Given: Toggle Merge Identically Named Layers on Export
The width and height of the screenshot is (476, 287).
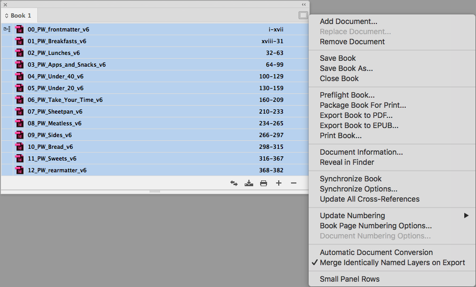Looking at the screenshot, I should tap(392, 262).
